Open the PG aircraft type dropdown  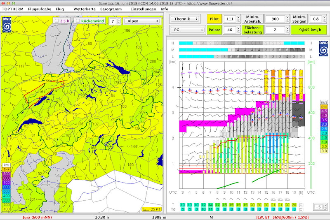[187, 30]
